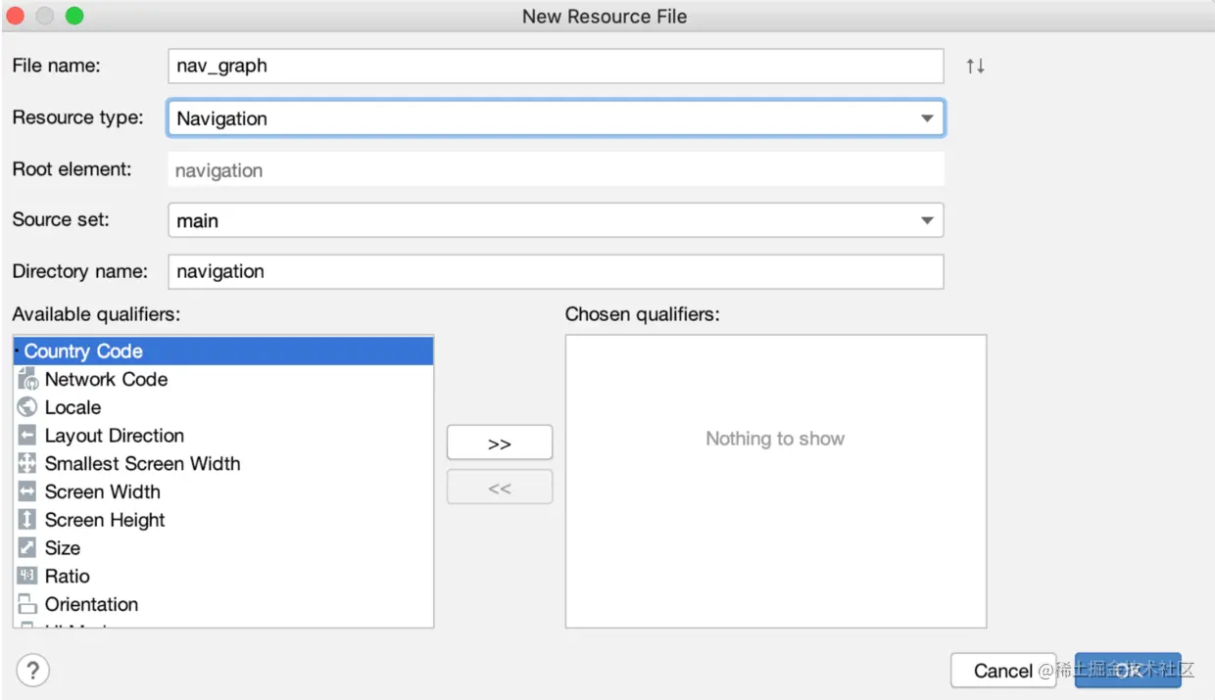Click the Smallest Screen Width icon
Screen dimensions: 1215x700
coord(27,463)
